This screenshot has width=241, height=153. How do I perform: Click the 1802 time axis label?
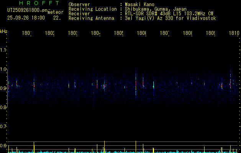(x=50, y=33)
